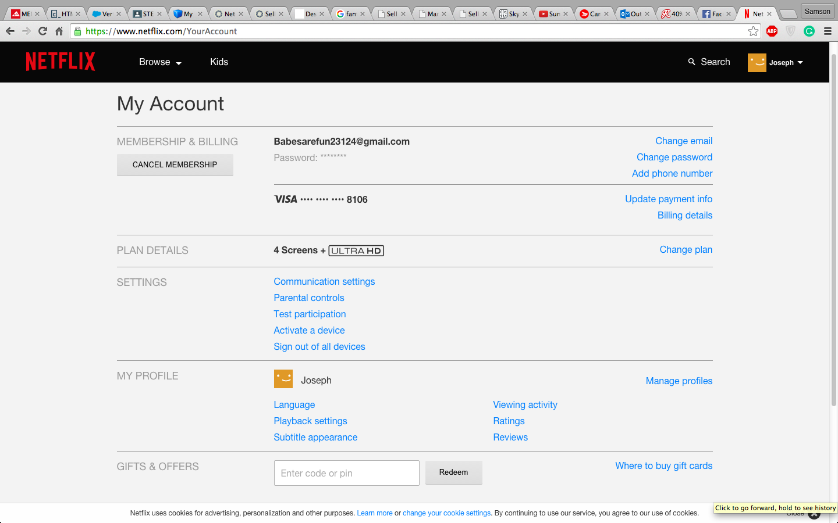Open the Sign out of all devices link
The image size is (838, 523).
[319, 346]
